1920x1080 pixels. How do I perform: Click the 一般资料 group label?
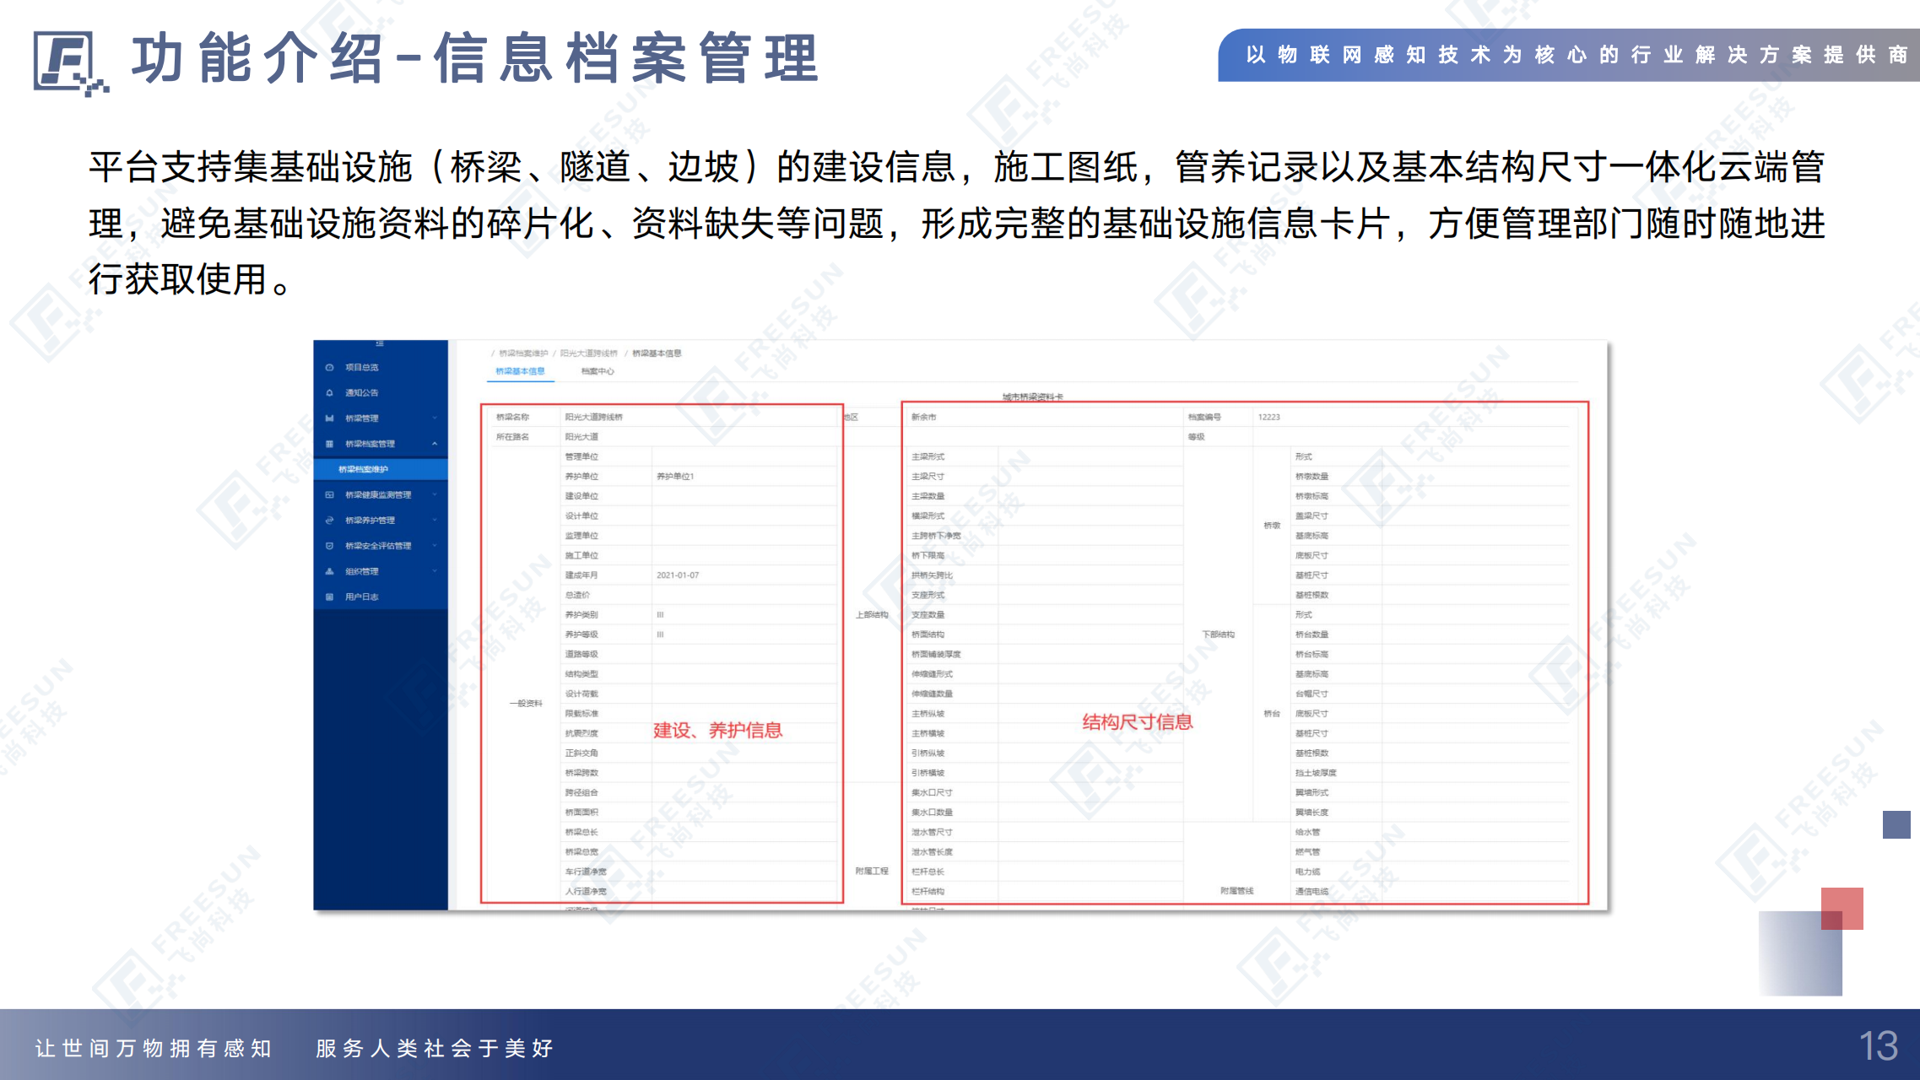click(526, 704)
